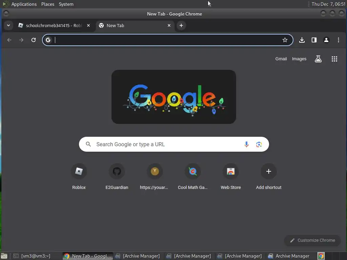Open the Images link
The image size is (347, 260).
point(299,59)
